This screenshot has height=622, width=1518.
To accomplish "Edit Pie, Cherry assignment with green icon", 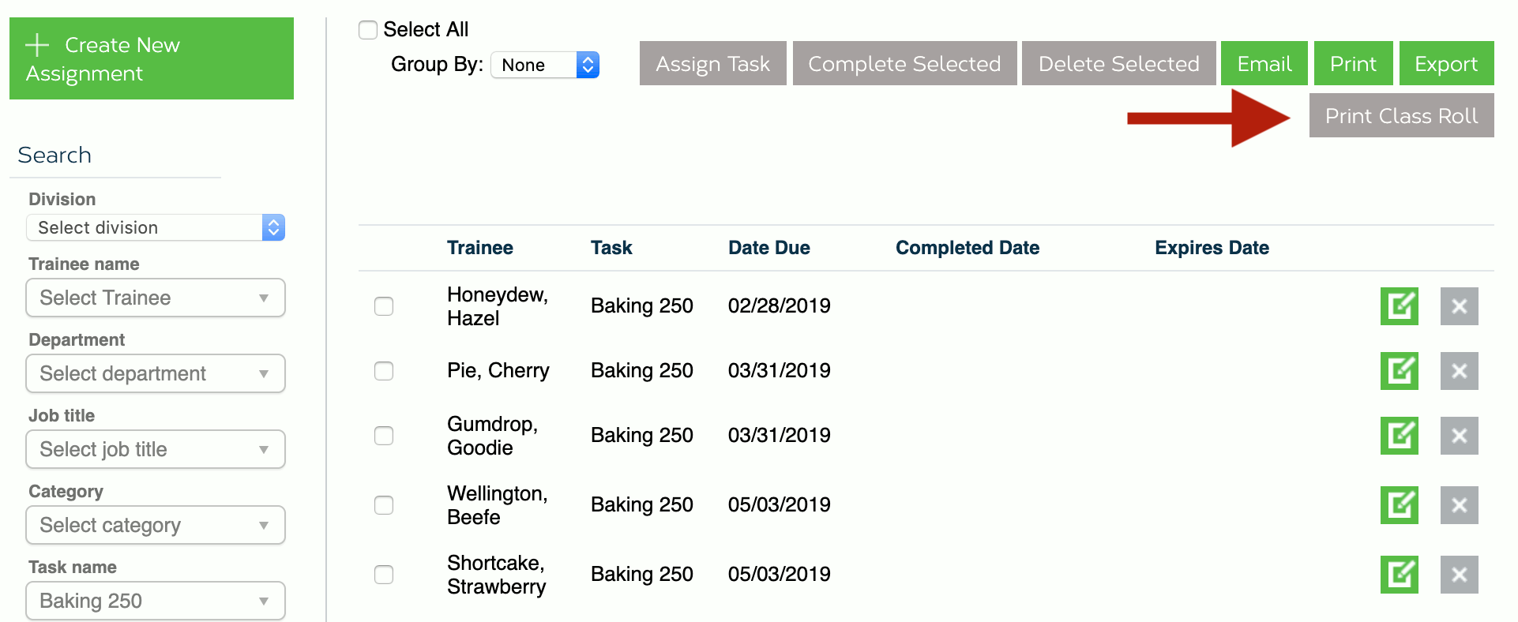I will tap(1399, 371).
